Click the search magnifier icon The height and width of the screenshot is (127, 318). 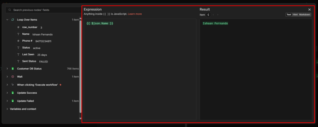[10, 10]
